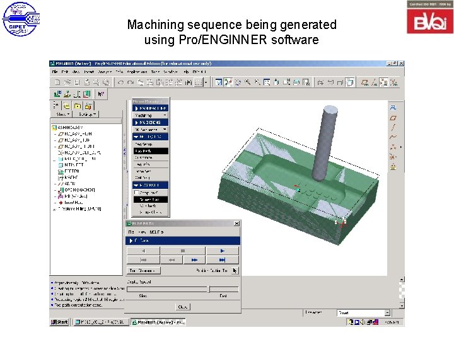The width and height of the screenshot is (454, 340).
Task: Open the selection box dropdown arrow in the toolbar
Action: pos(206,82)
